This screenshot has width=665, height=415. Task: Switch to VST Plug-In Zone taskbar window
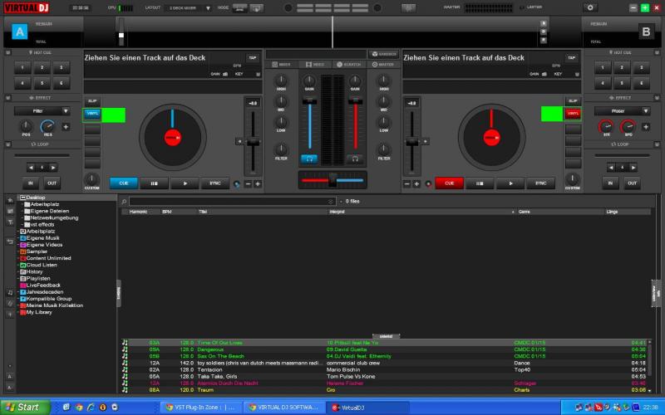[x=202, y=408]
